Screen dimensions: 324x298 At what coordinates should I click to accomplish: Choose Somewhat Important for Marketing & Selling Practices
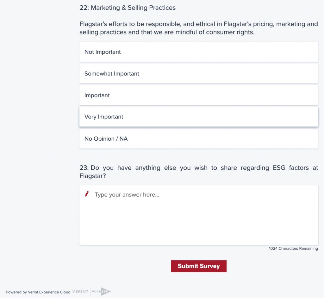pos(199,73)
